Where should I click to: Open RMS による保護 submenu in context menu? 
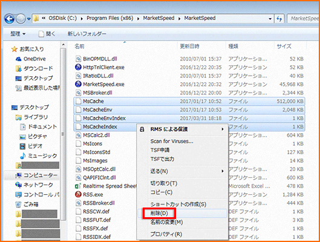(182, 129)
